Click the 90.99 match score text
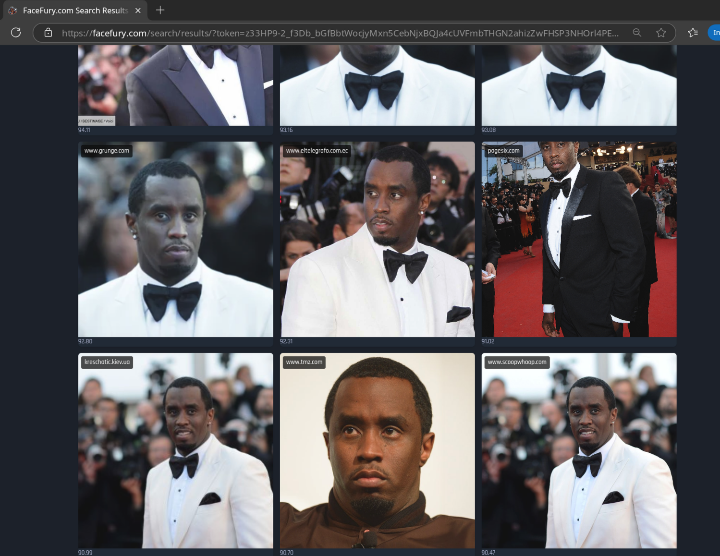 pos(85,553)
